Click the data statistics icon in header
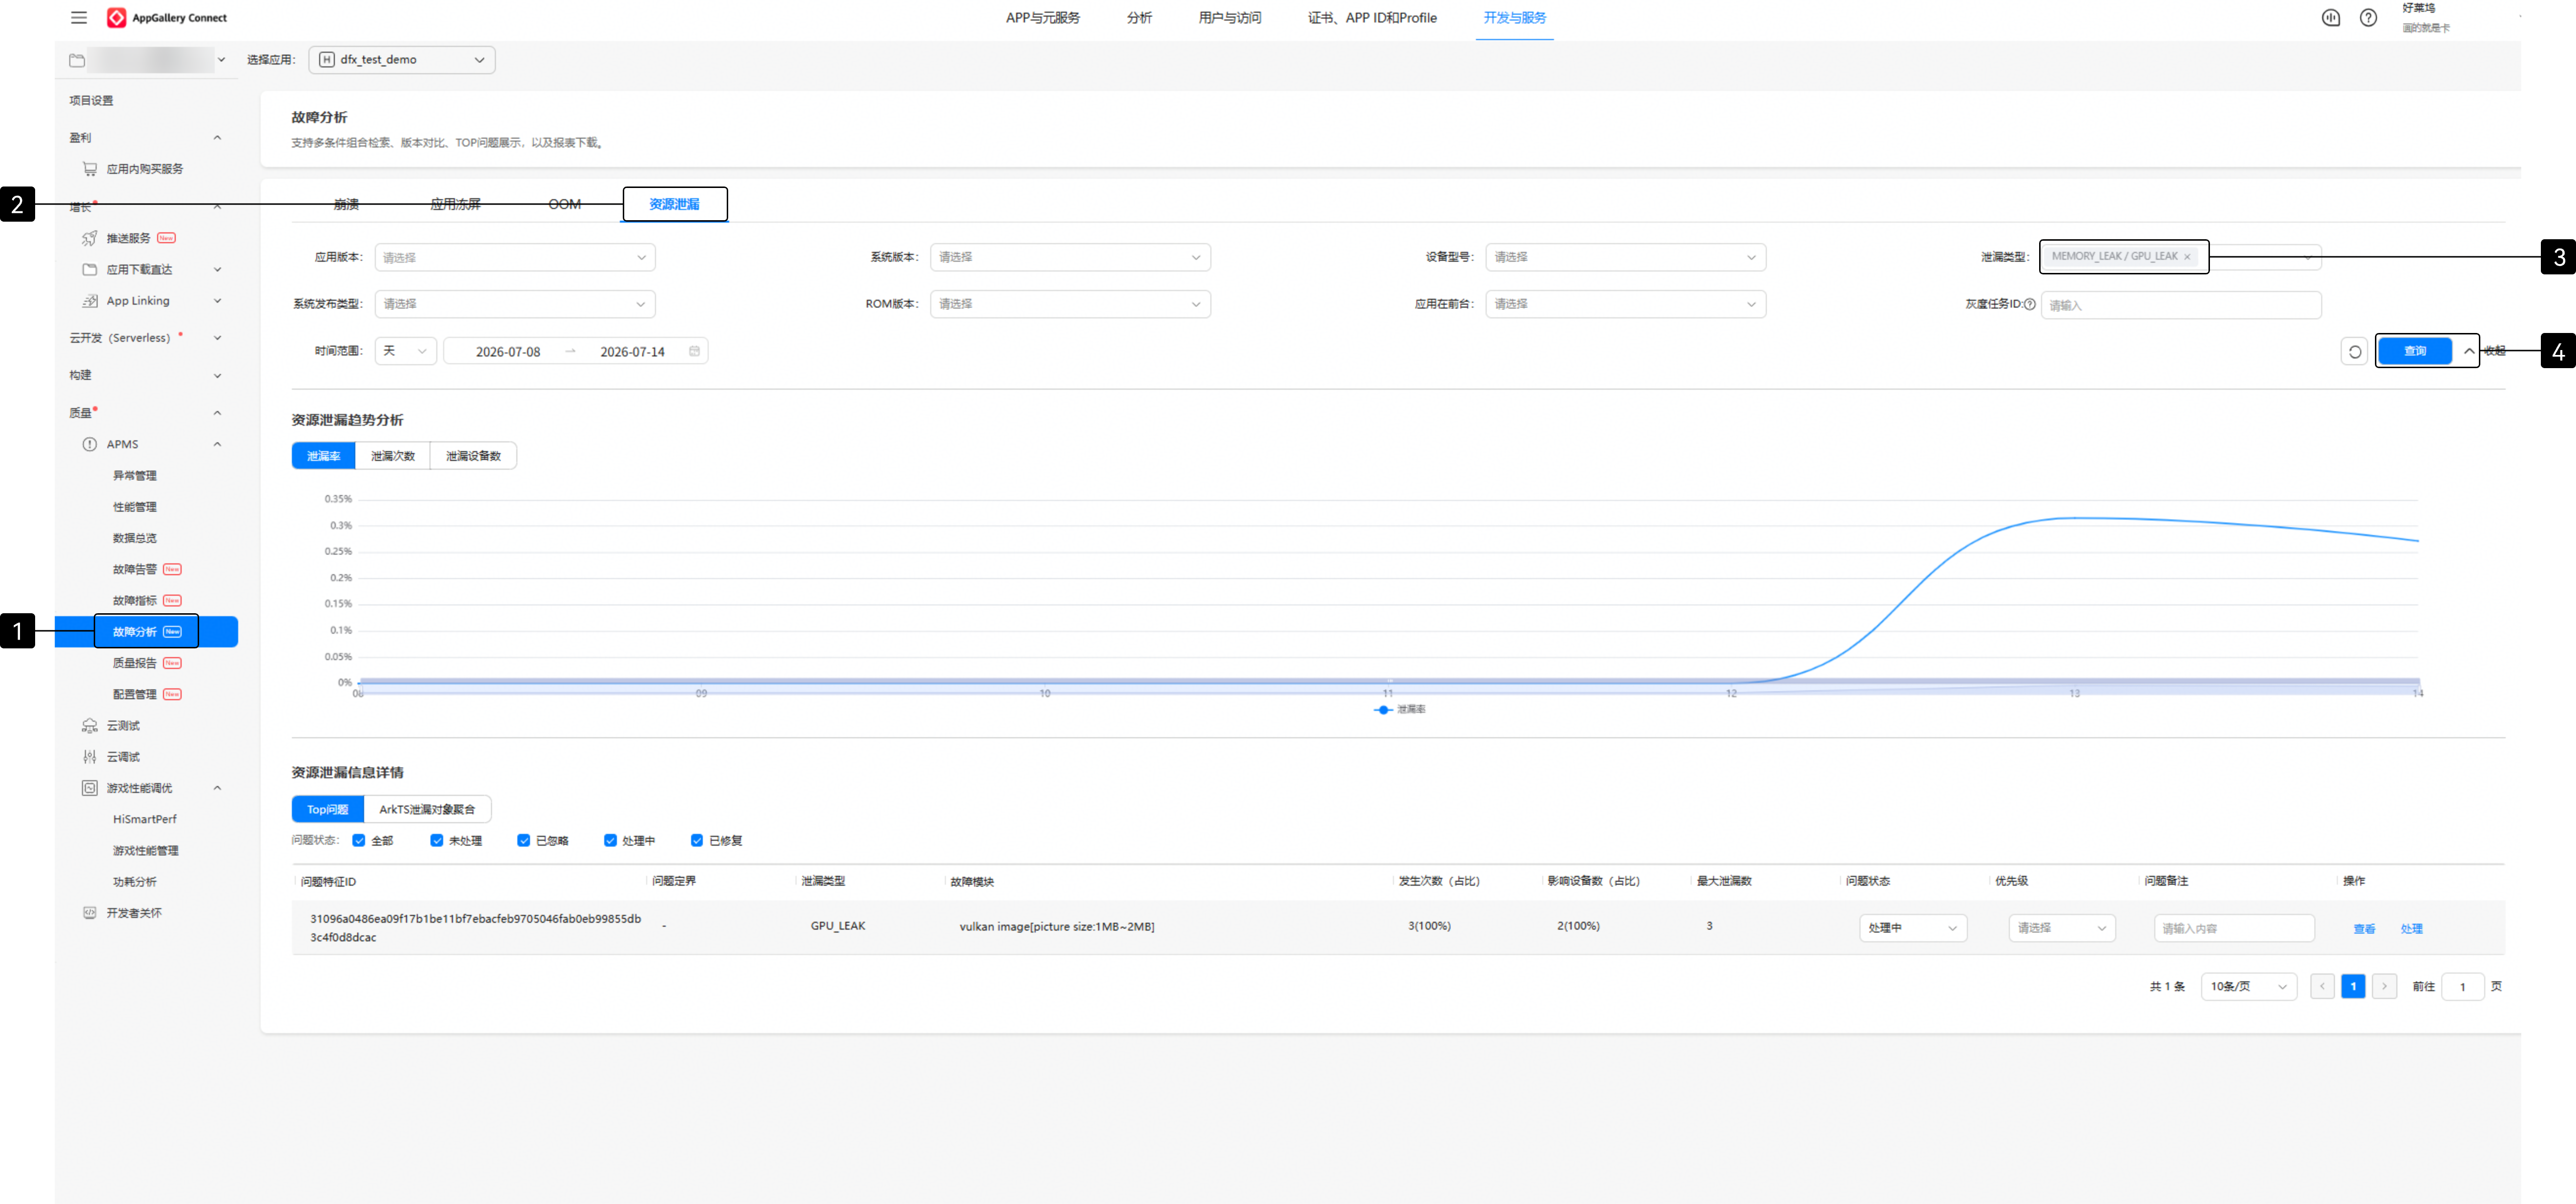The image size is (2576, 1204). coord(2331,18)
